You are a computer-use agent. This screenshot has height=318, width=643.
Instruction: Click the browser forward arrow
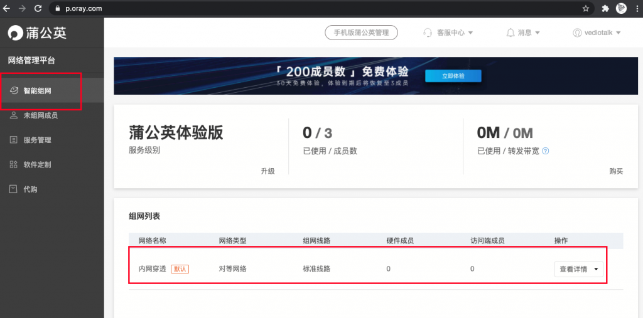pos(22,8)
